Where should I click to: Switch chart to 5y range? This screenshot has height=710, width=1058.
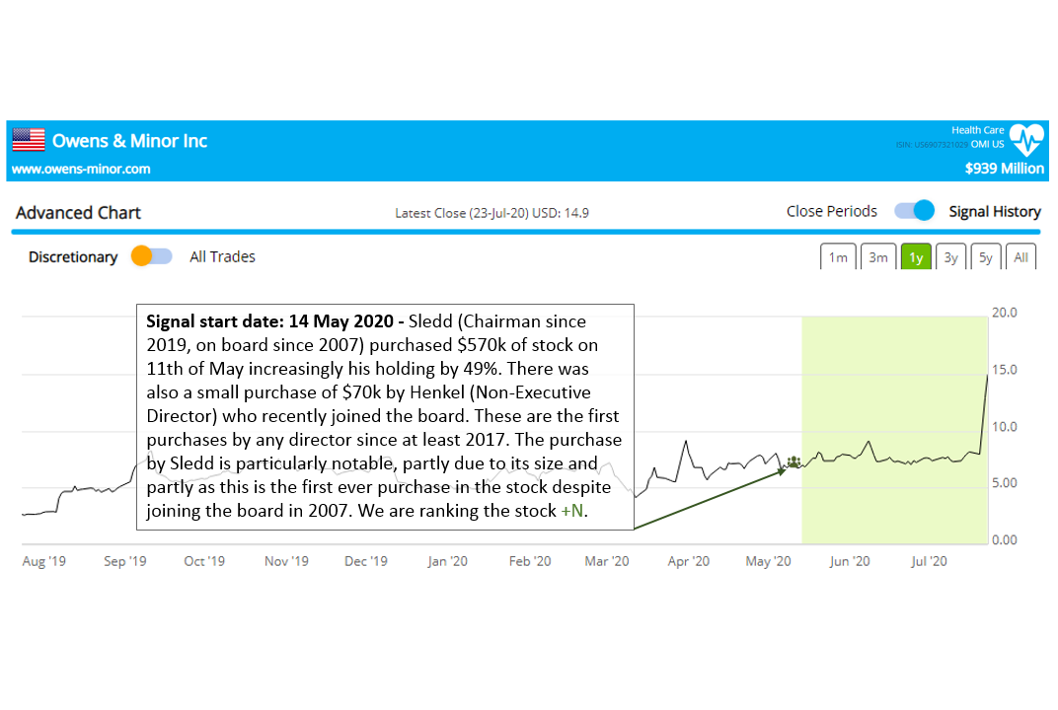[985, 257]
